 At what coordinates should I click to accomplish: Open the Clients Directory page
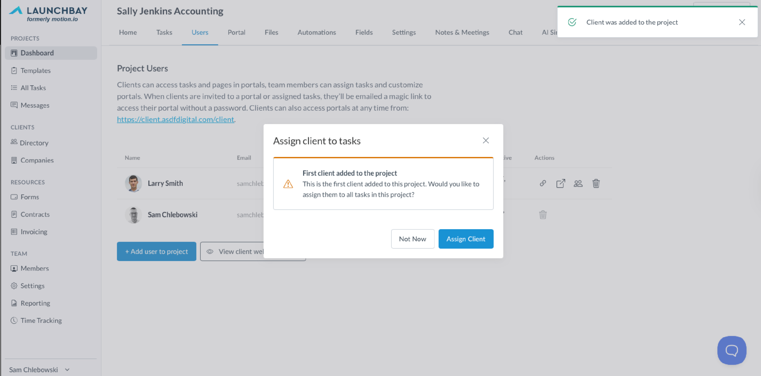[x=34, y=143]
